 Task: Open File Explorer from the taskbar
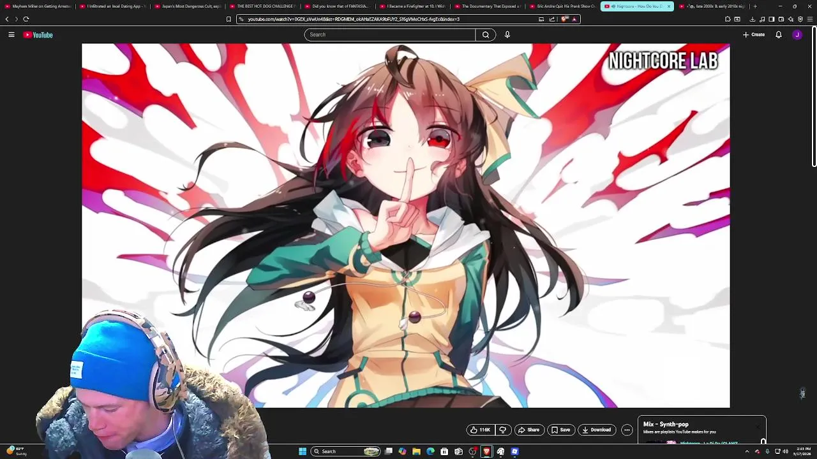point(416,451)
